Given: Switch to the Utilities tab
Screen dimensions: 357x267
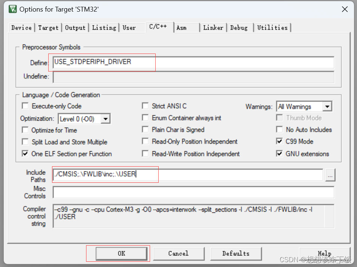Looking at the screenshot, I should click(x=272, y=28).
